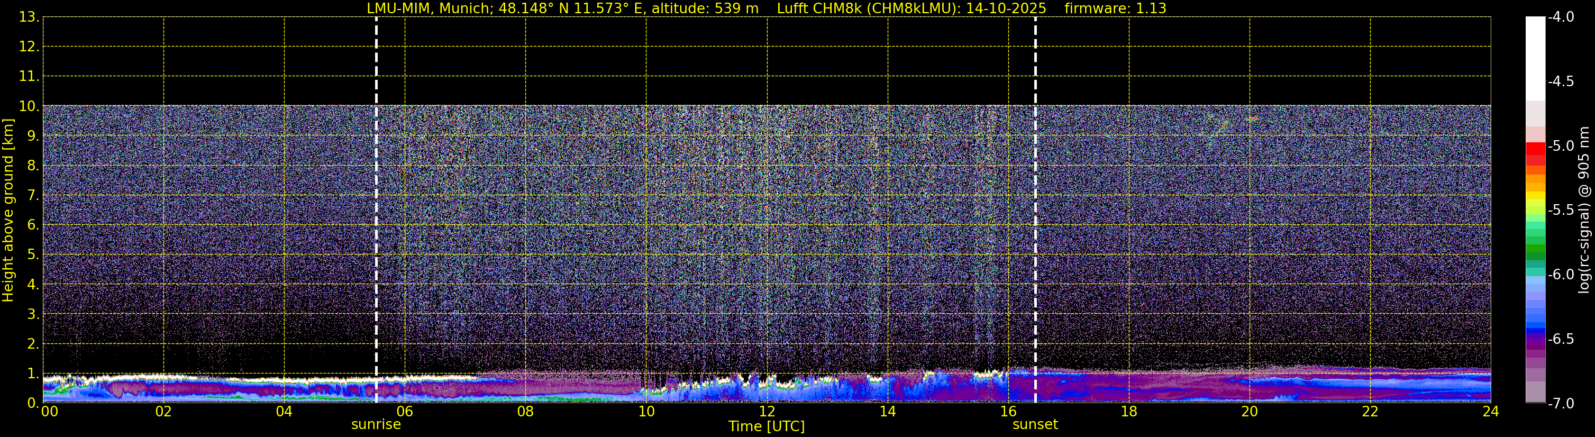The image size is (1595, 437).
Task: Click the -6.0 colorbar tick label
Action: coord(1560,274)
